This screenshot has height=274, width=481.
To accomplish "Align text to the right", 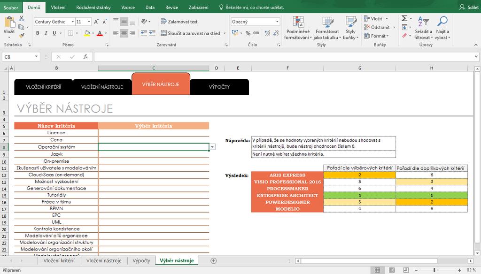I will click(x=132, y=33).
